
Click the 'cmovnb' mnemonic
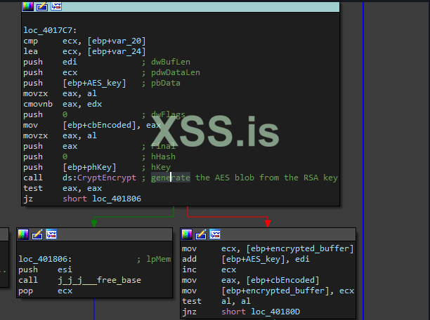[38, 104]
